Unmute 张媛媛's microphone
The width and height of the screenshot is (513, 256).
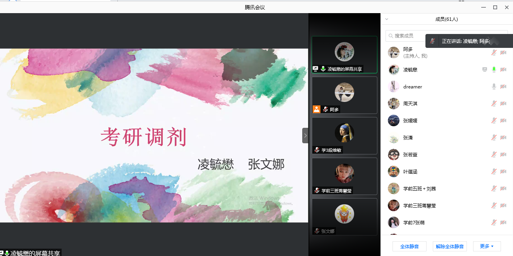[494, 120]
